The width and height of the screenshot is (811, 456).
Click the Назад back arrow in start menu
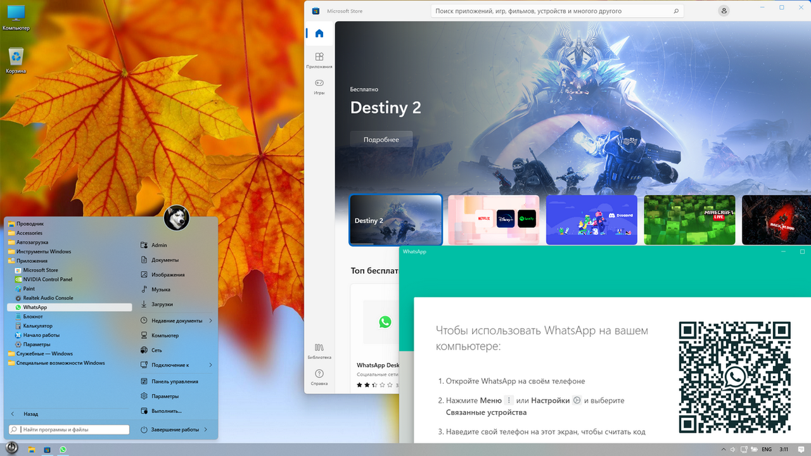coord(13,414)
